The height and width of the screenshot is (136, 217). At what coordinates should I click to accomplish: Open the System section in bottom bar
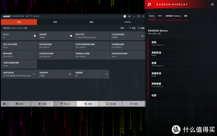click(133, 104)
